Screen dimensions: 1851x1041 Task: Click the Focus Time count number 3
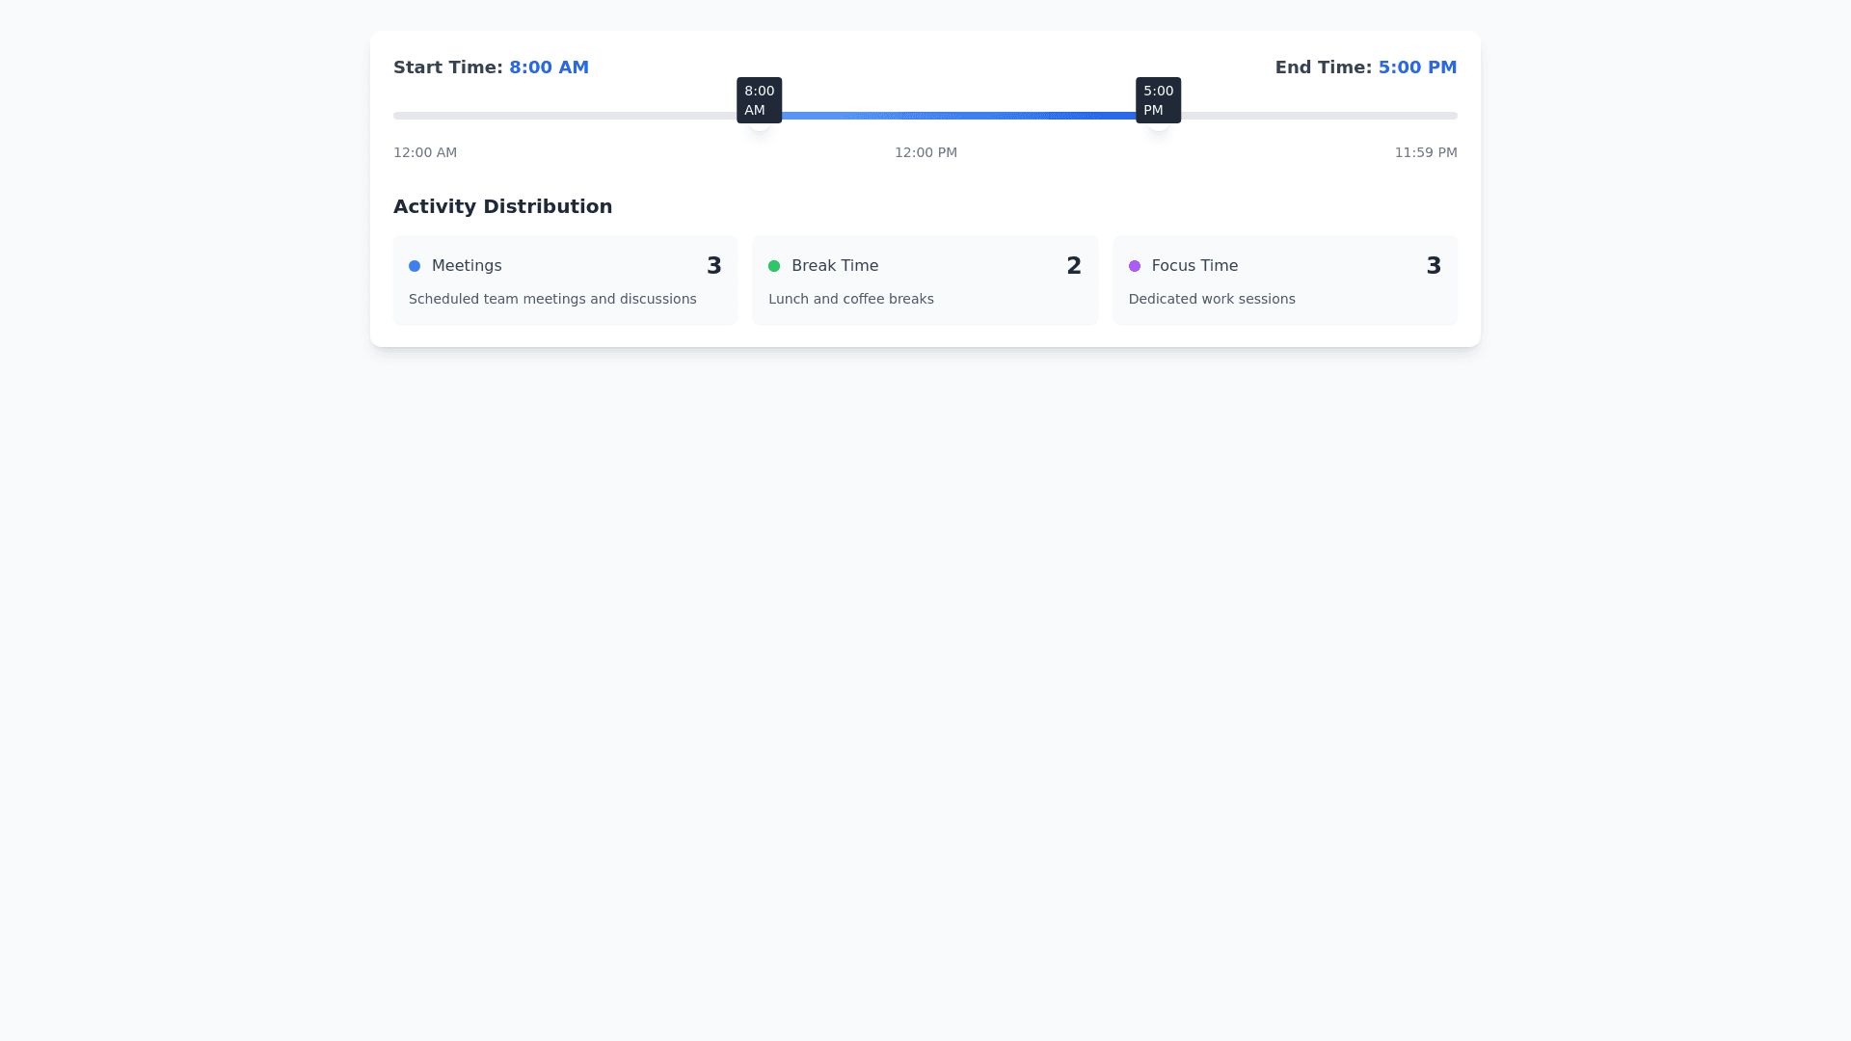[1434, 266]
